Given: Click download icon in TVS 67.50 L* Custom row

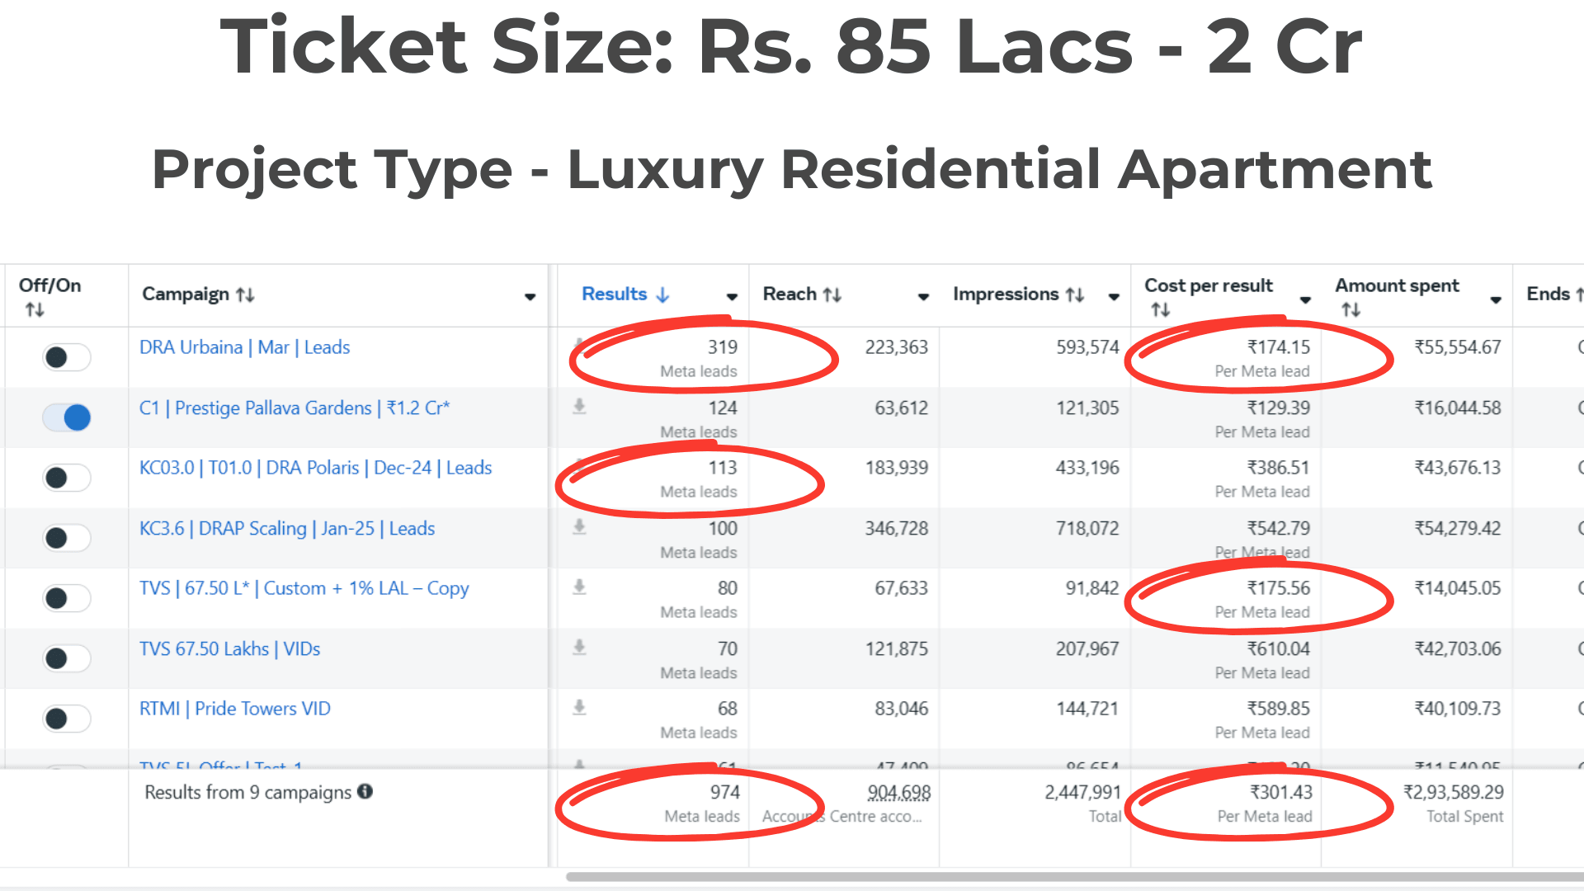Looking at the screenshot, I should [x=580, y=587].
